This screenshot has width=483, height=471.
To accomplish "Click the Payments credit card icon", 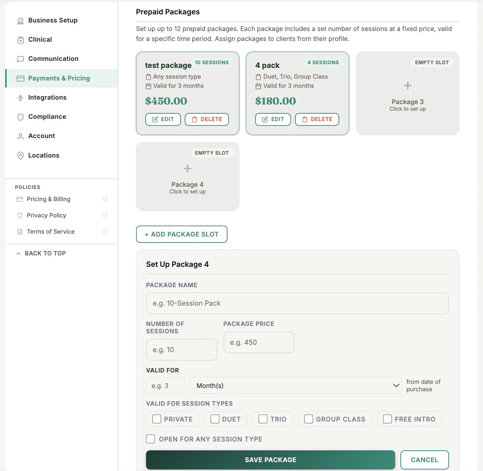I will click(21, 78).
